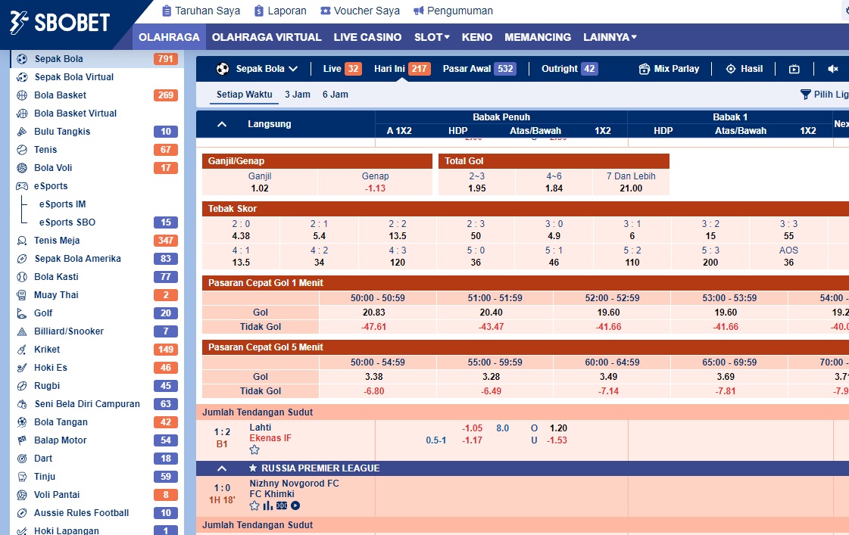Open Taruhan Saya bet list
The image size is (849, 535).
click(201, 11)
